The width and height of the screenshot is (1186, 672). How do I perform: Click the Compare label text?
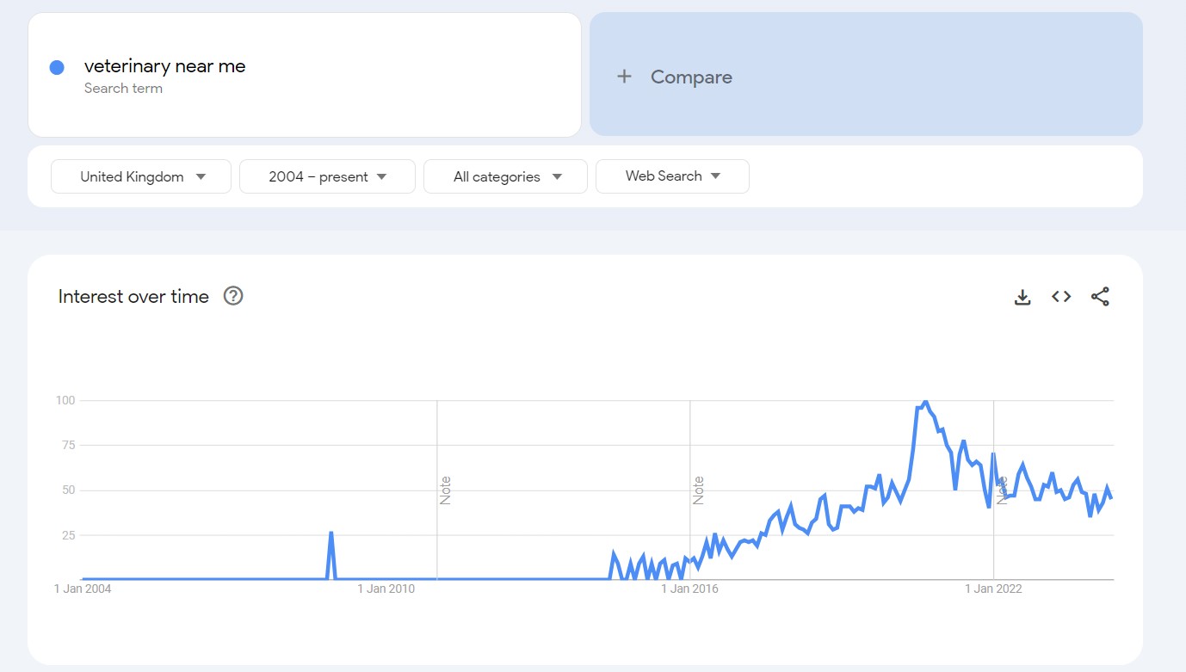click(691, 77)
